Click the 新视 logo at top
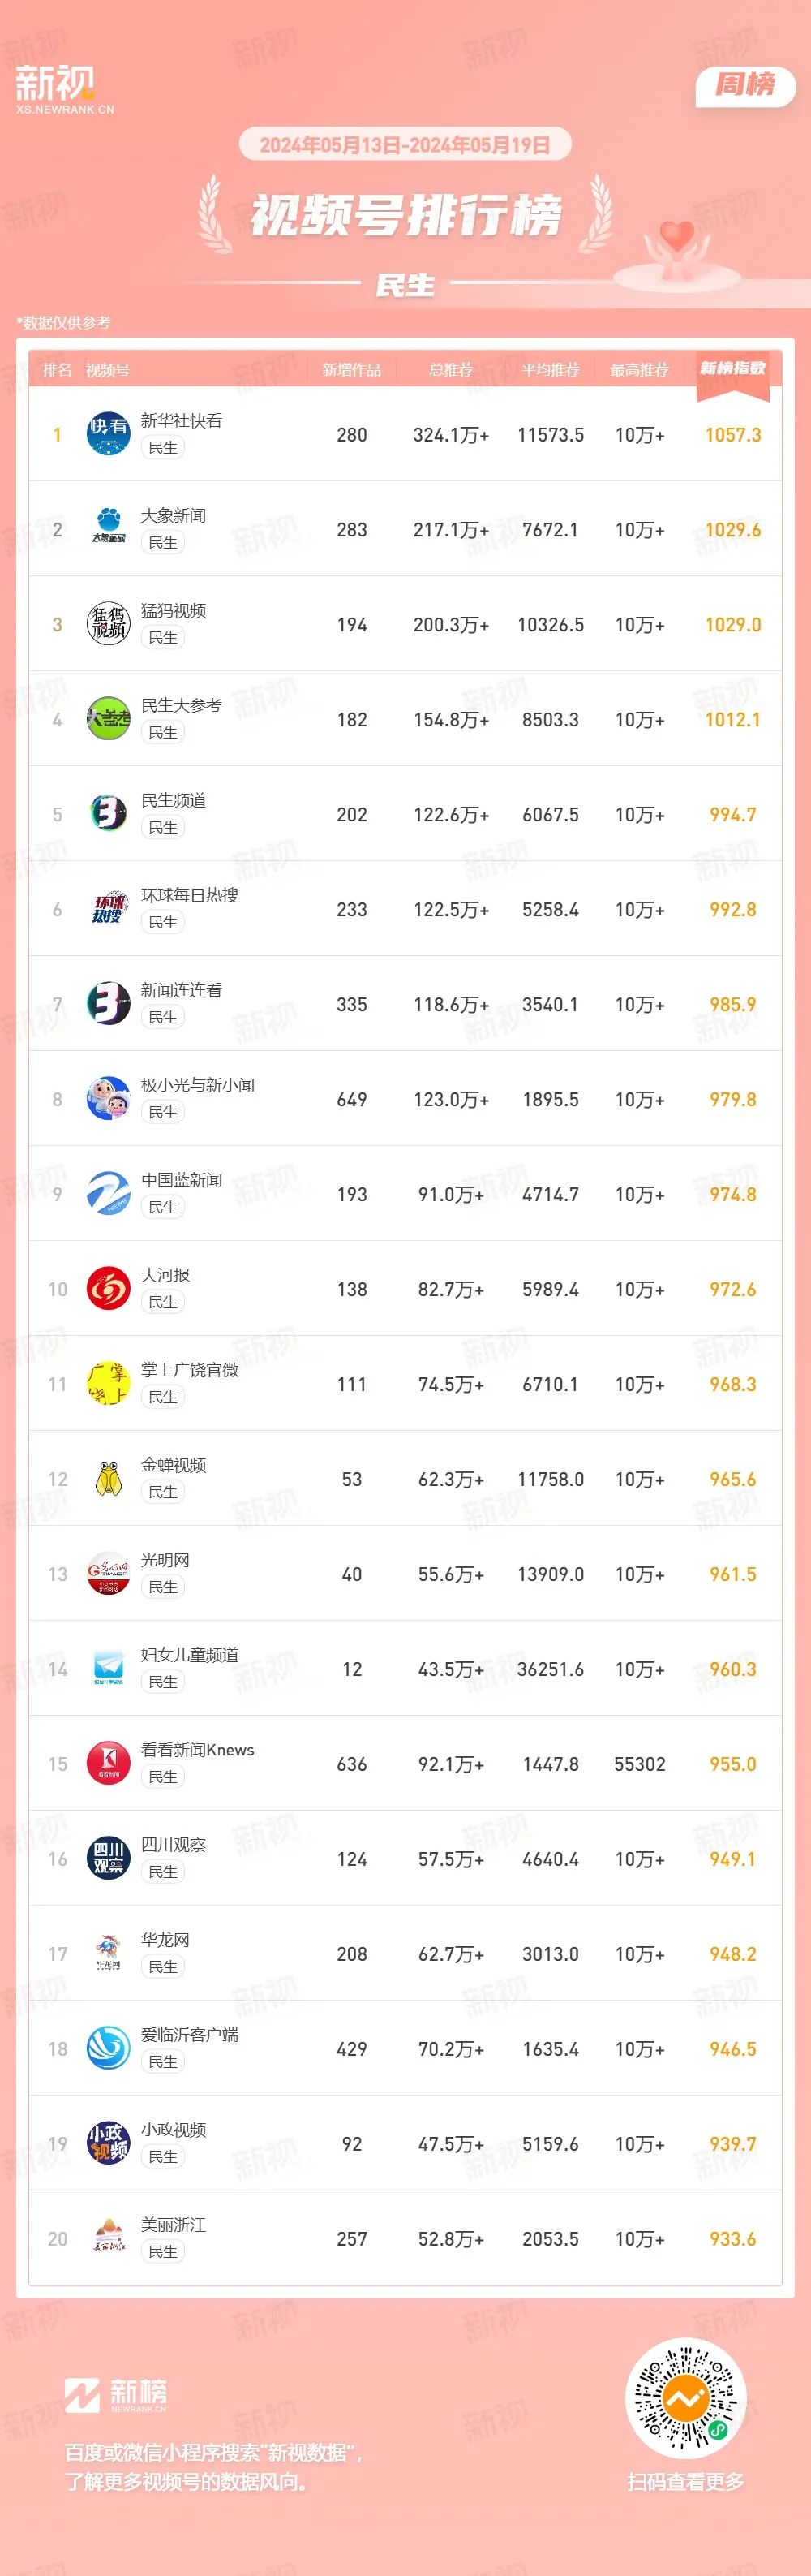Image resolution: width=811 pixels, height=2576 pixels. (x=65, y=89)
